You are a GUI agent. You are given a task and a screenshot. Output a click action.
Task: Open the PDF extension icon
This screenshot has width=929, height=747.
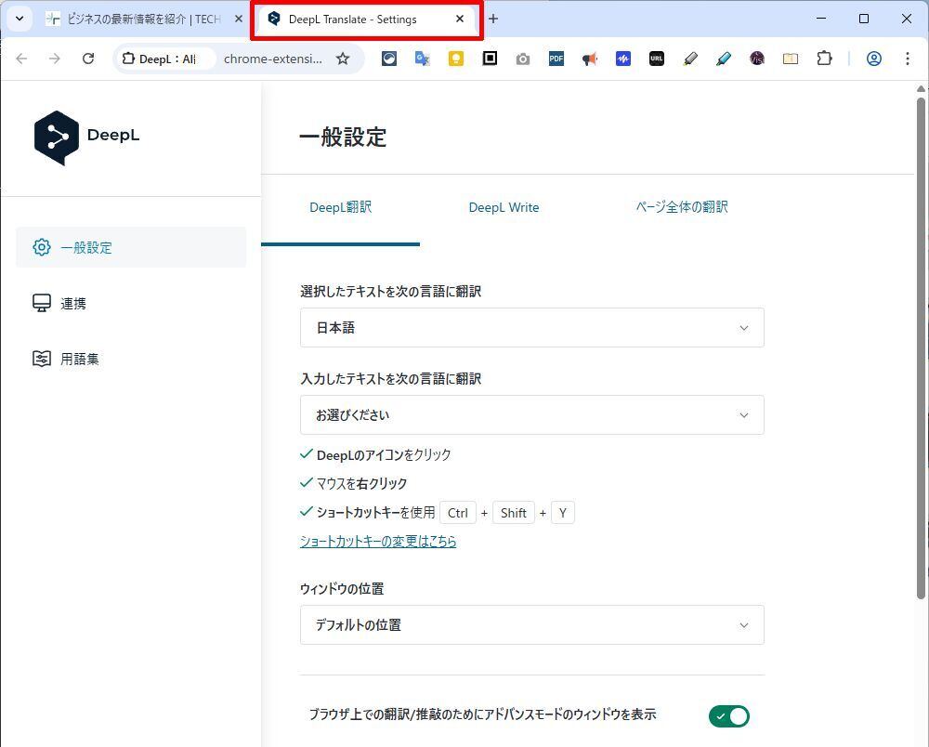[556, 59]
